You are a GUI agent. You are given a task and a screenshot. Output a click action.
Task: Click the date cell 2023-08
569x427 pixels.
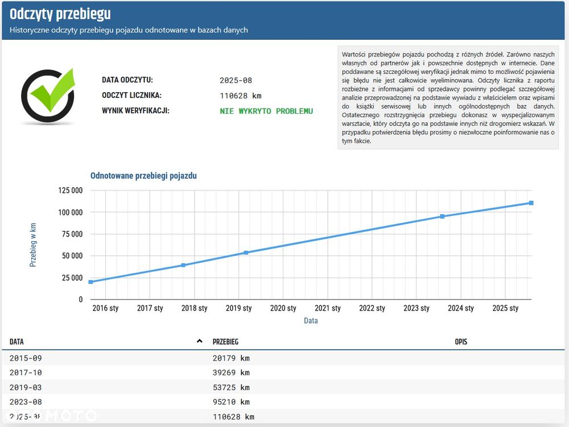point(26,402)
